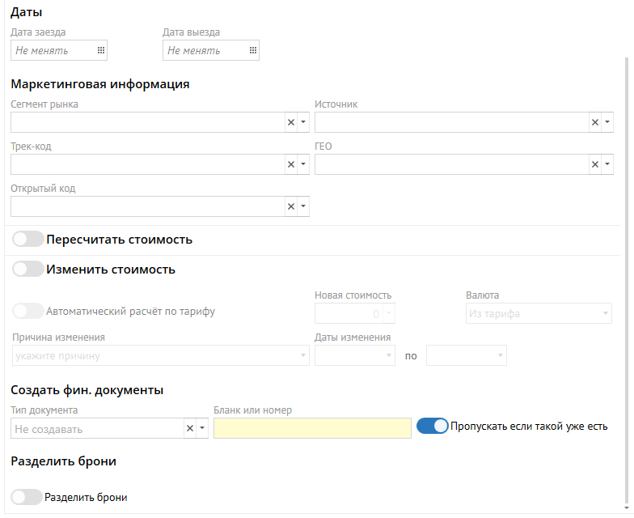Enable the Пересчитать стоимость toggle
The image size is (634, 518).
point(28,240)
